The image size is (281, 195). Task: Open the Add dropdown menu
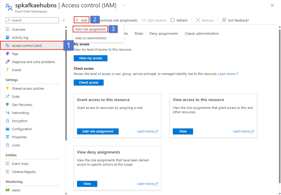[81, 20]
